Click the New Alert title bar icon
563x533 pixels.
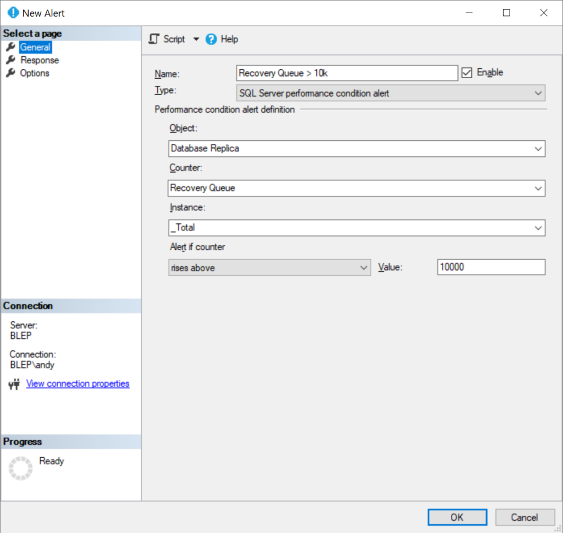pyautogui.click(x=12, y=12)
